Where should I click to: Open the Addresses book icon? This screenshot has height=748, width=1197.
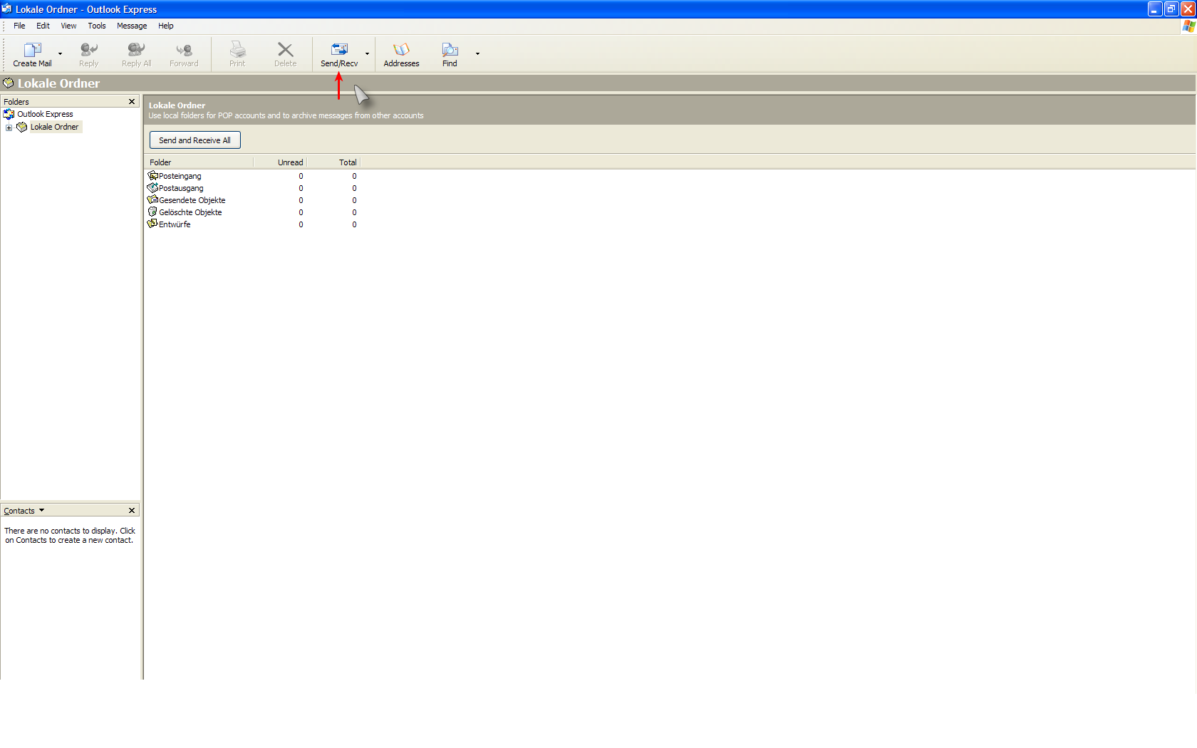(401, 51)
